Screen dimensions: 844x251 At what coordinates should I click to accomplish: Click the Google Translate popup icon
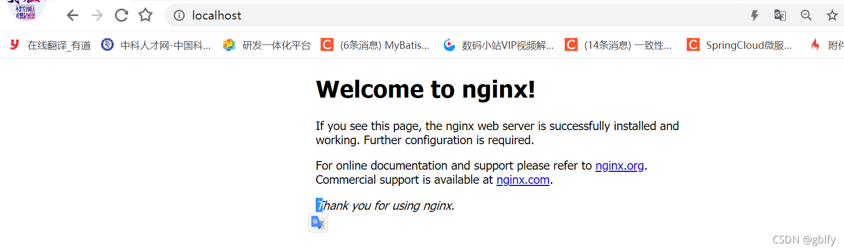click(318, 223)
